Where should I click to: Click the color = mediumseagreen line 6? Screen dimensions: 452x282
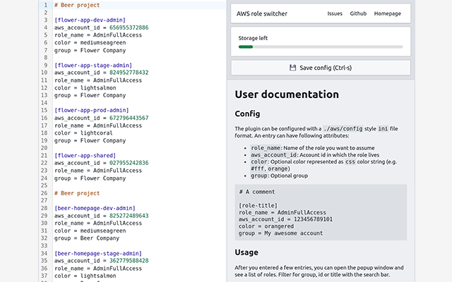[90, 42]
